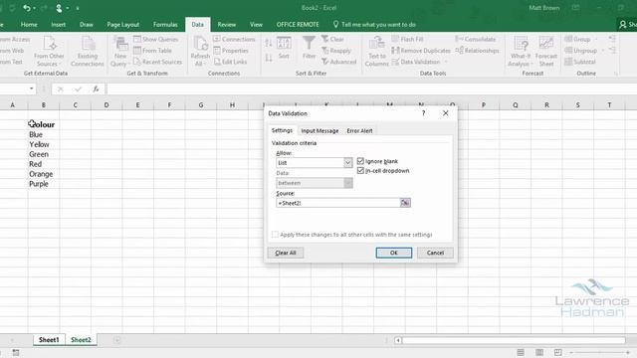Click Consolidate
This screenshot has width=637, height=358.
click(476, 39)
